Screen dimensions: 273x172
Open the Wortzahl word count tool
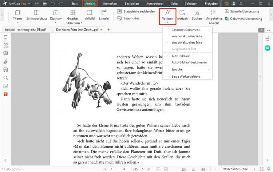[182, 15]
